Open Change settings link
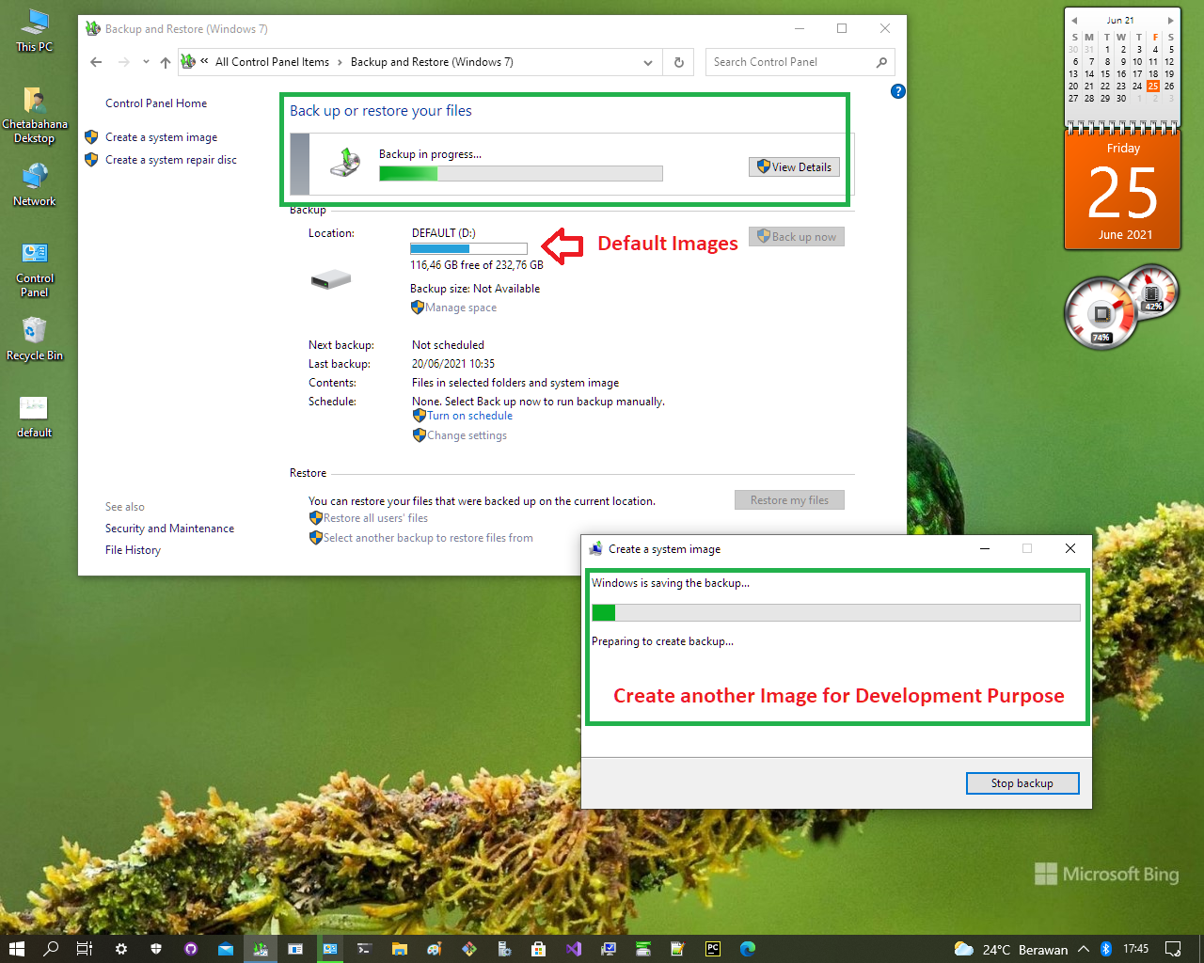The image size is (1204, 963). point(467,435)
